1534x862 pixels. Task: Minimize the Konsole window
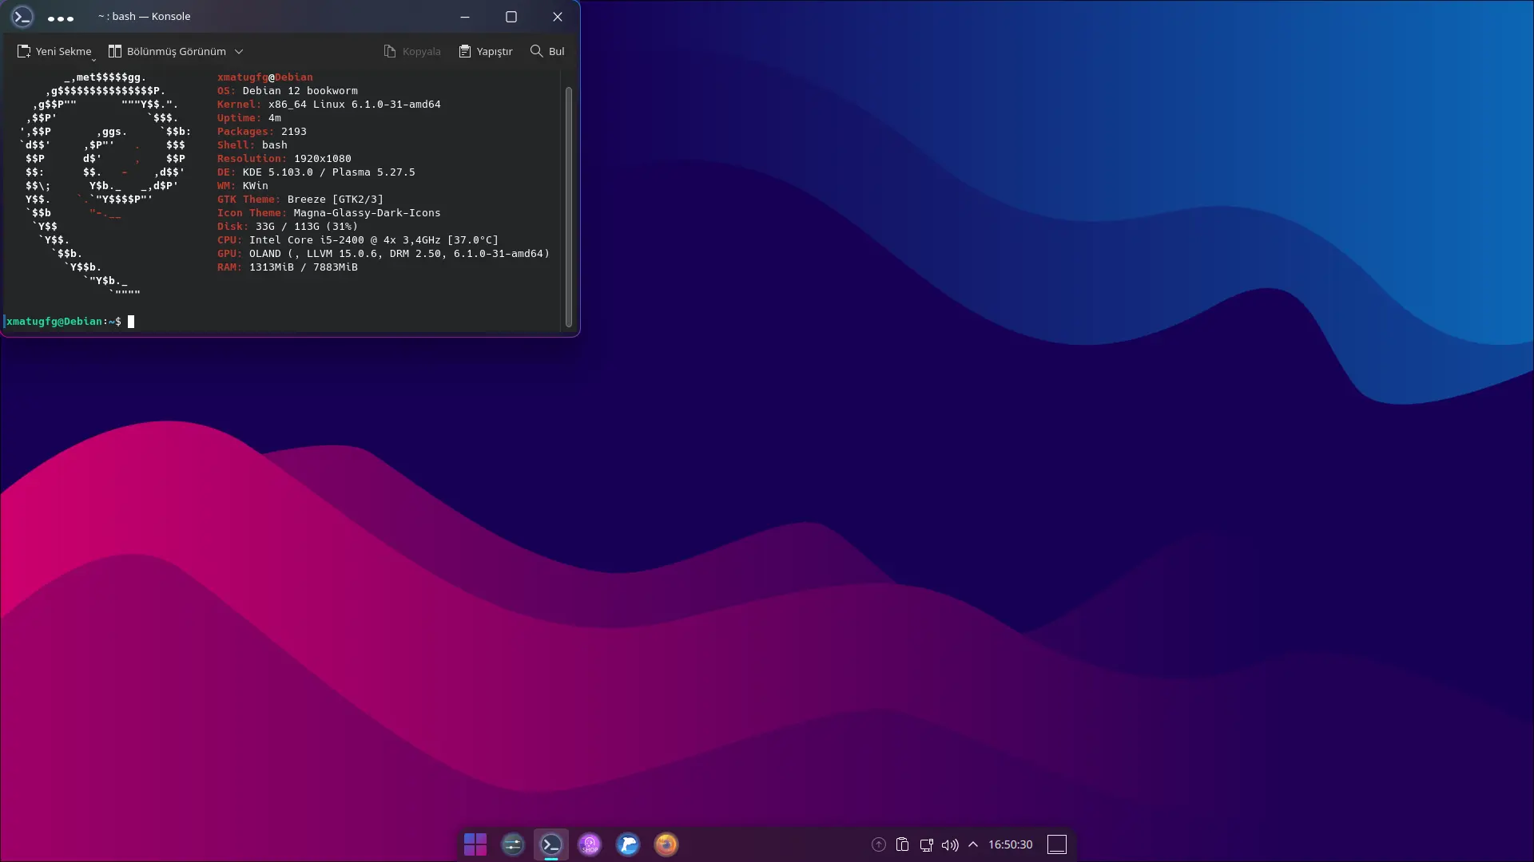click(x=465, y=17)
